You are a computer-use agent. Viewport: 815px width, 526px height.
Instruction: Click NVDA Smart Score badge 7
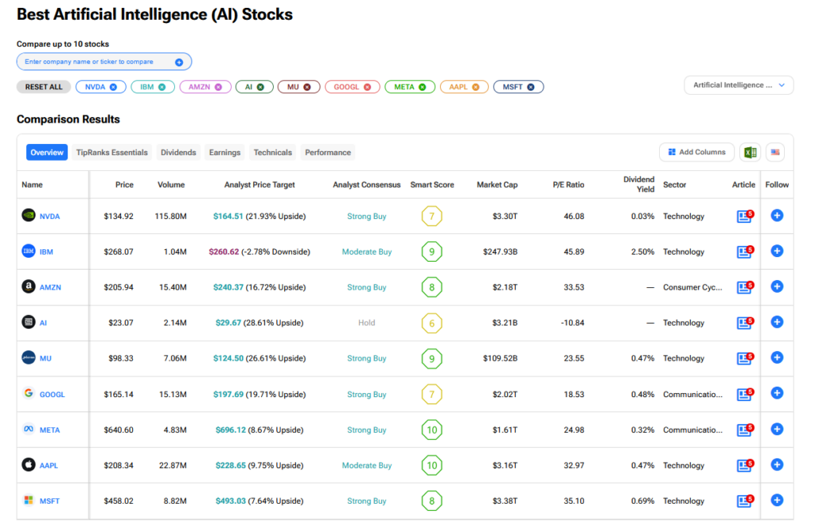[431, 216]
